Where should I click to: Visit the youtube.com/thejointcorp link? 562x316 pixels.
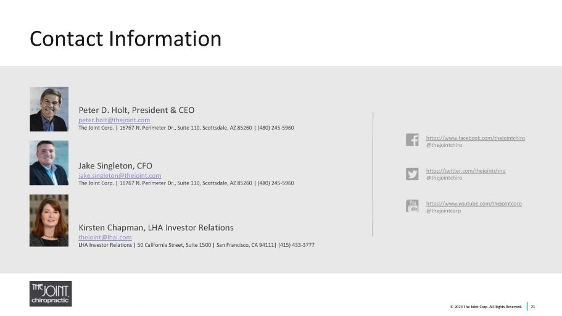tap(473, 203)
